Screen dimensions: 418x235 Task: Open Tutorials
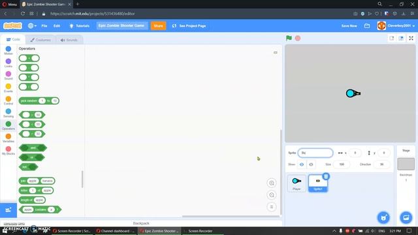point(80,26)
